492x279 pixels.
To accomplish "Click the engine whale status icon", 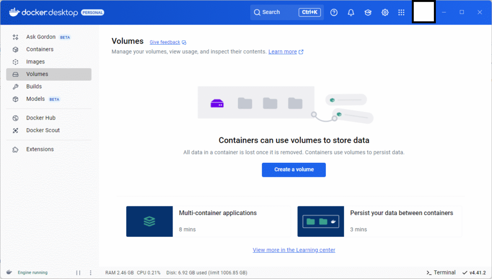I will click(x=9, y=272).
